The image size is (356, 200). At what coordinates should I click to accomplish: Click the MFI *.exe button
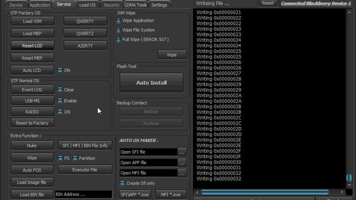[x=171, y=194]
